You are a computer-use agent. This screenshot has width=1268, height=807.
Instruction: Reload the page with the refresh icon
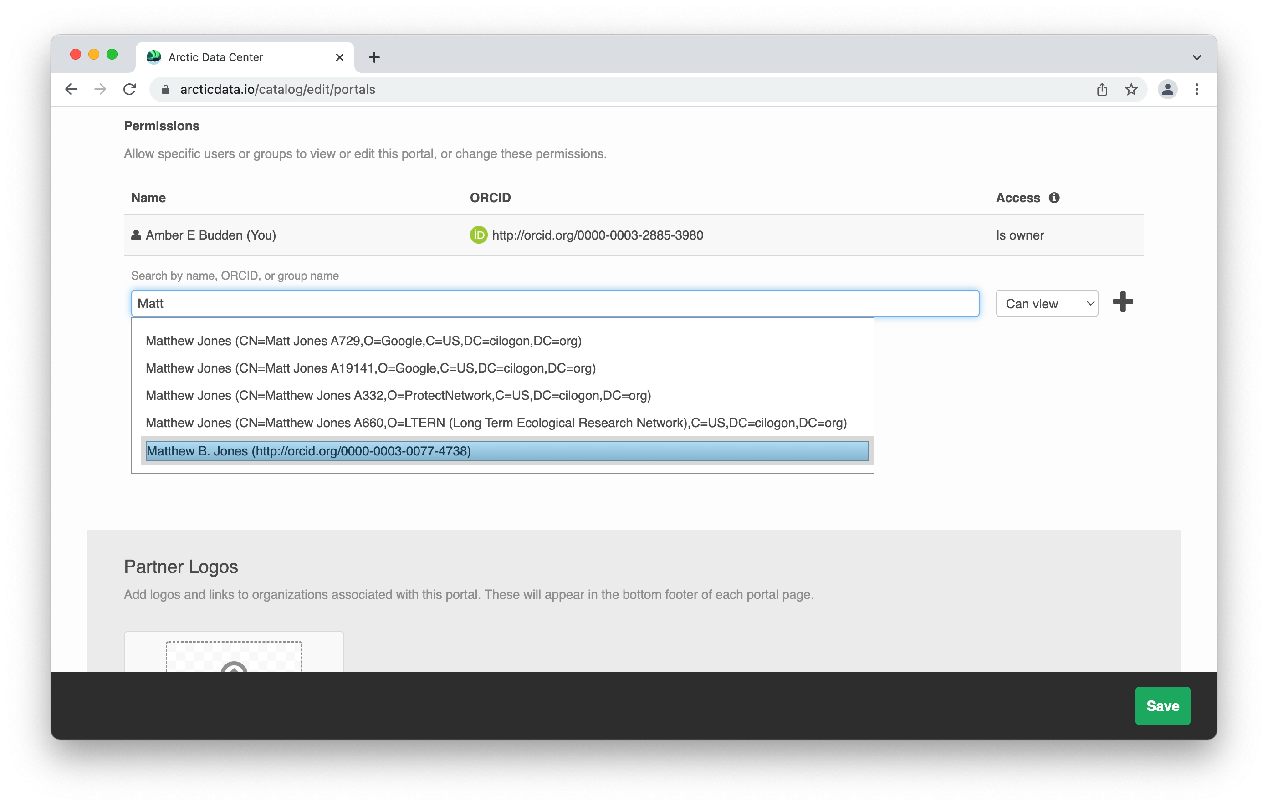click(x=129, y=90)
